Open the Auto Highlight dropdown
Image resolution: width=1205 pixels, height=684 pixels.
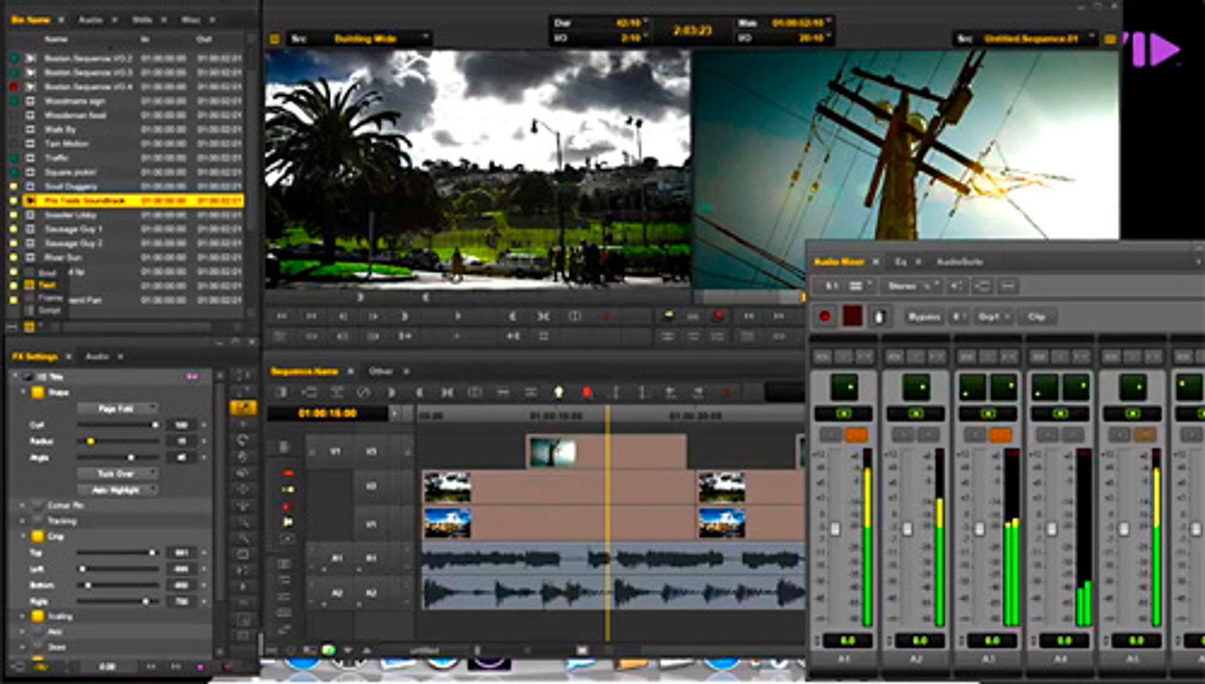coord(117,490)
